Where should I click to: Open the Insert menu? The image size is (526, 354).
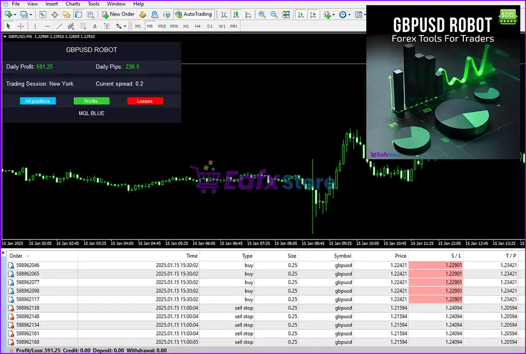pos(51,4)
